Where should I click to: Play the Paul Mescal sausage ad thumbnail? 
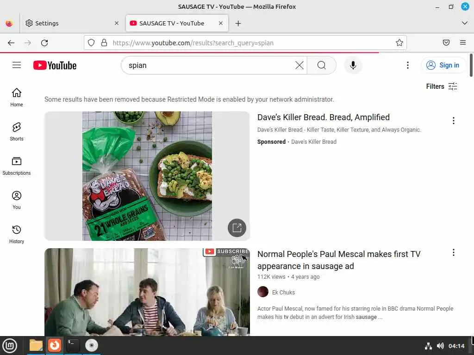point(147,292)
